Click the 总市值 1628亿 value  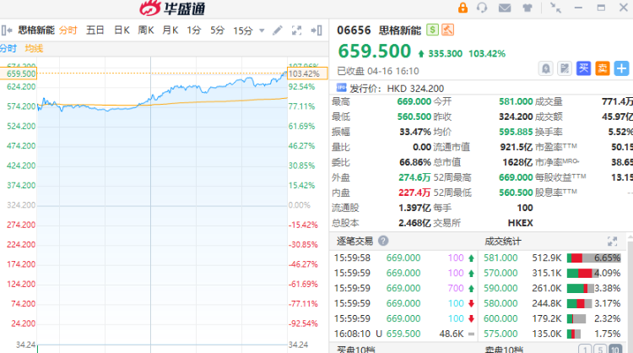[517, 162]
